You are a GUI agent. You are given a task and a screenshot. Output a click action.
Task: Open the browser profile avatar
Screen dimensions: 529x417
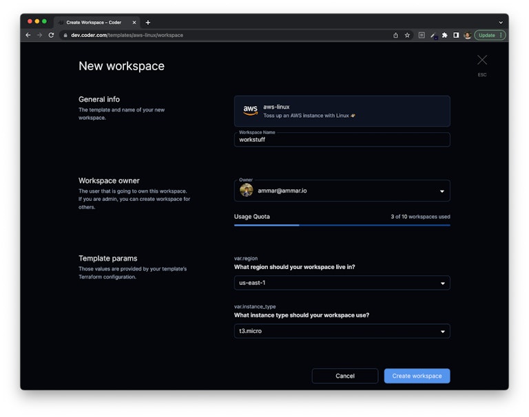tap(467, 35)
